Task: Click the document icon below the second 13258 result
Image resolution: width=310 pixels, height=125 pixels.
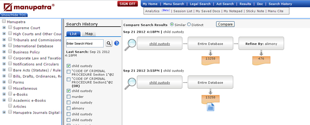Action: (210, 107)
